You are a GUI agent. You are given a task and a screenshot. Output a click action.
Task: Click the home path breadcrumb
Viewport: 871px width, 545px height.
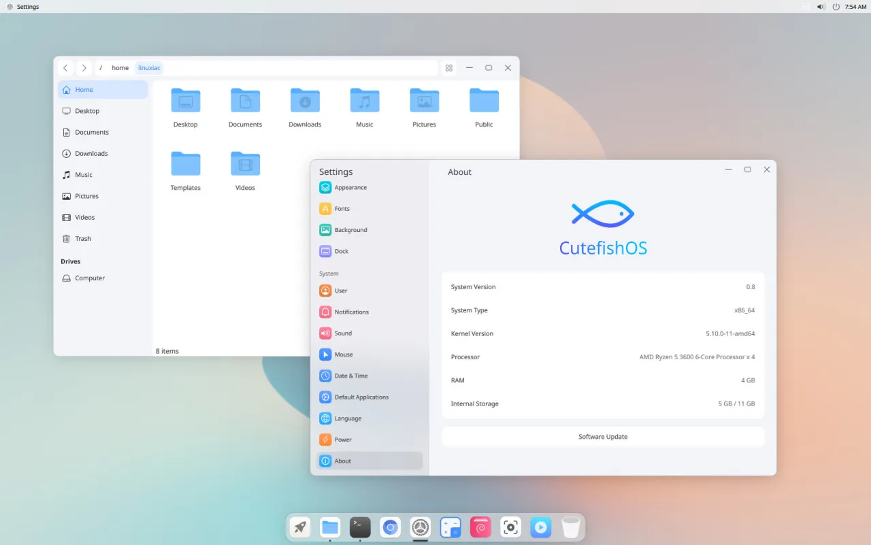click(x=120, y=68)
